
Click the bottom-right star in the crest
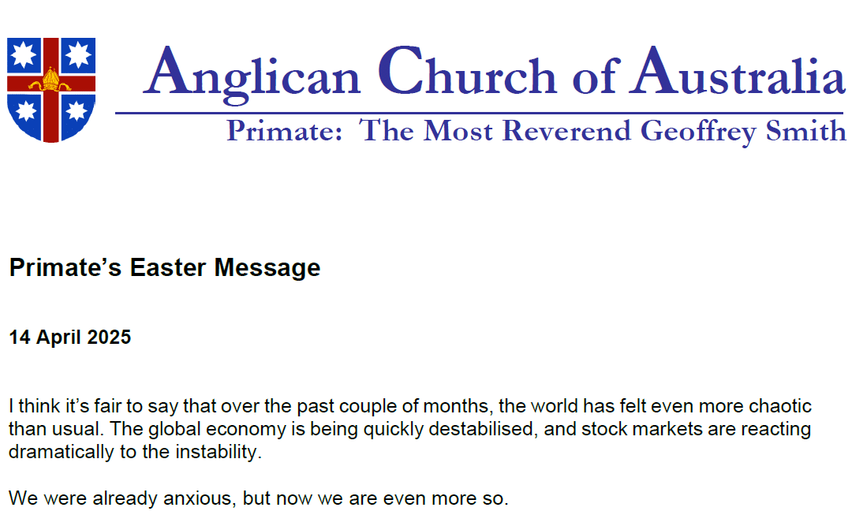pos(77,111)
